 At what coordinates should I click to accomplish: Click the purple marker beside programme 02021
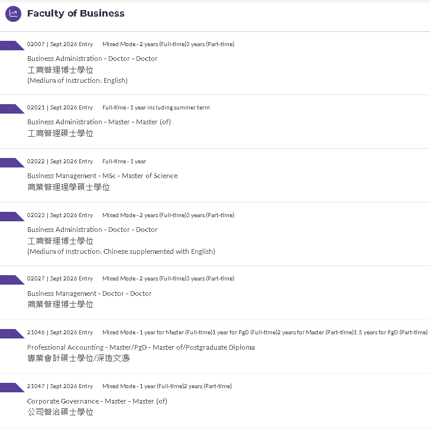tap(12, 109)
